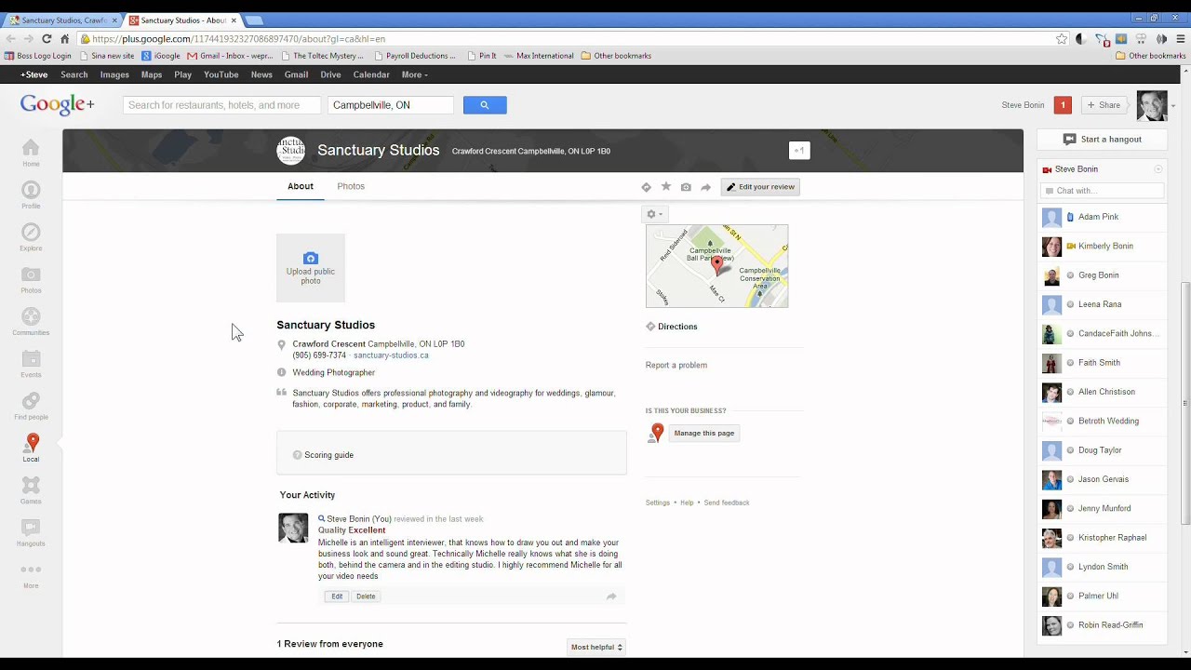Switch to the first Sanctuary Studios browser tab
Viewport: 1191px width, 670px height.
click(63, 20)
